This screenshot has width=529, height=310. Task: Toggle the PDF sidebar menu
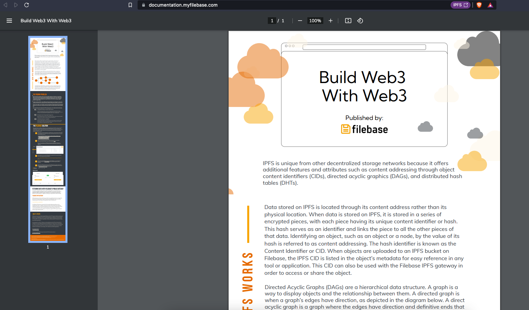point(9,21)
